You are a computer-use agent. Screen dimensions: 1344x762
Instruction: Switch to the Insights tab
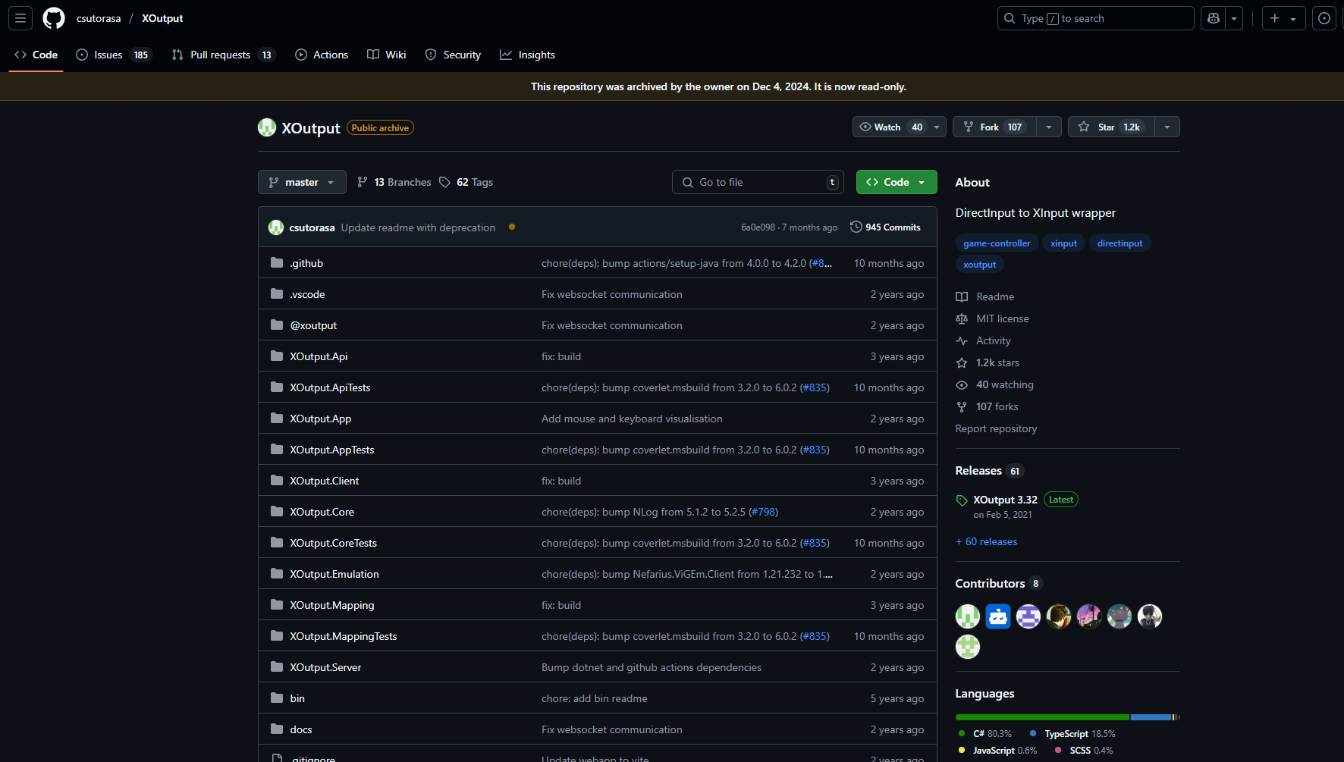point(527,55)
